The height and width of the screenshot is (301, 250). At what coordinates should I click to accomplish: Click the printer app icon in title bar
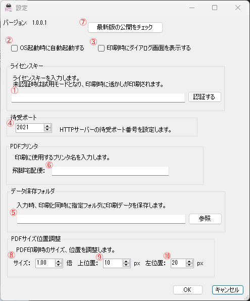(9, 8)
